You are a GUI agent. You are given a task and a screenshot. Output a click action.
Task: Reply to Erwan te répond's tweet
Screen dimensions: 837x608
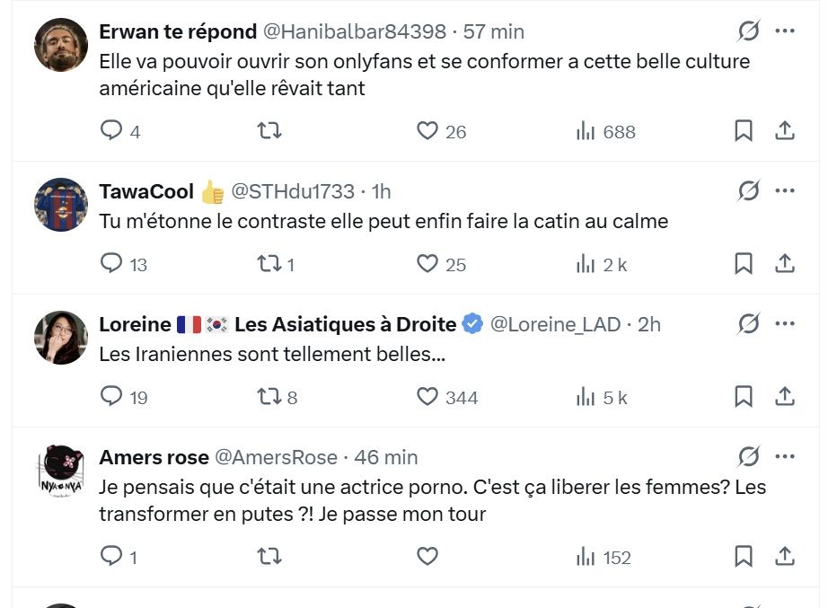(111, 131)
